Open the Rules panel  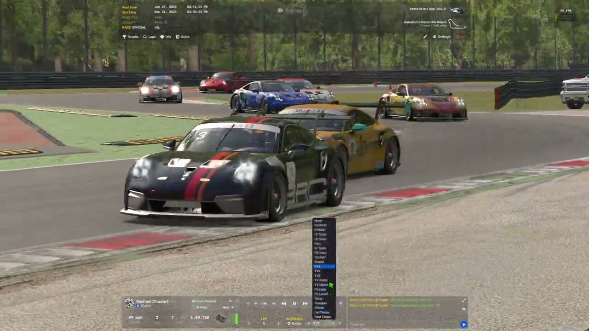(x=183, y=37)
